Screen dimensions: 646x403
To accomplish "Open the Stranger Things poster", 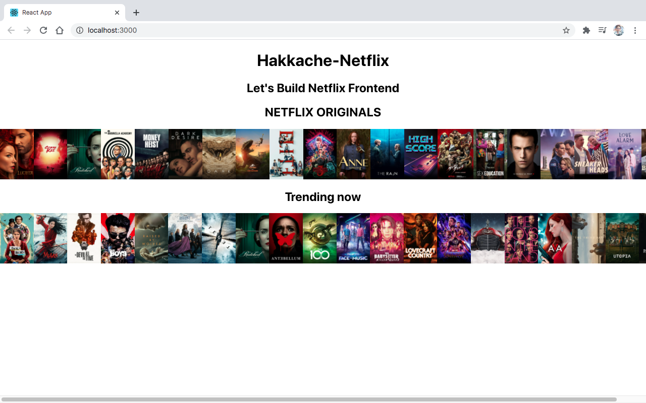I will click(320, 154).
